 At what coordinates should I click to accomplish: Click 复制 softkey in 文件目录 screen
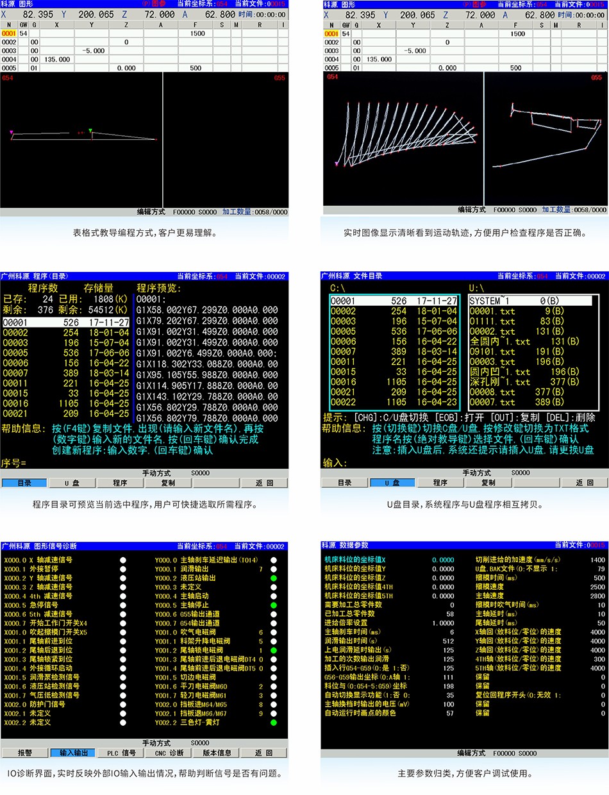488,483
